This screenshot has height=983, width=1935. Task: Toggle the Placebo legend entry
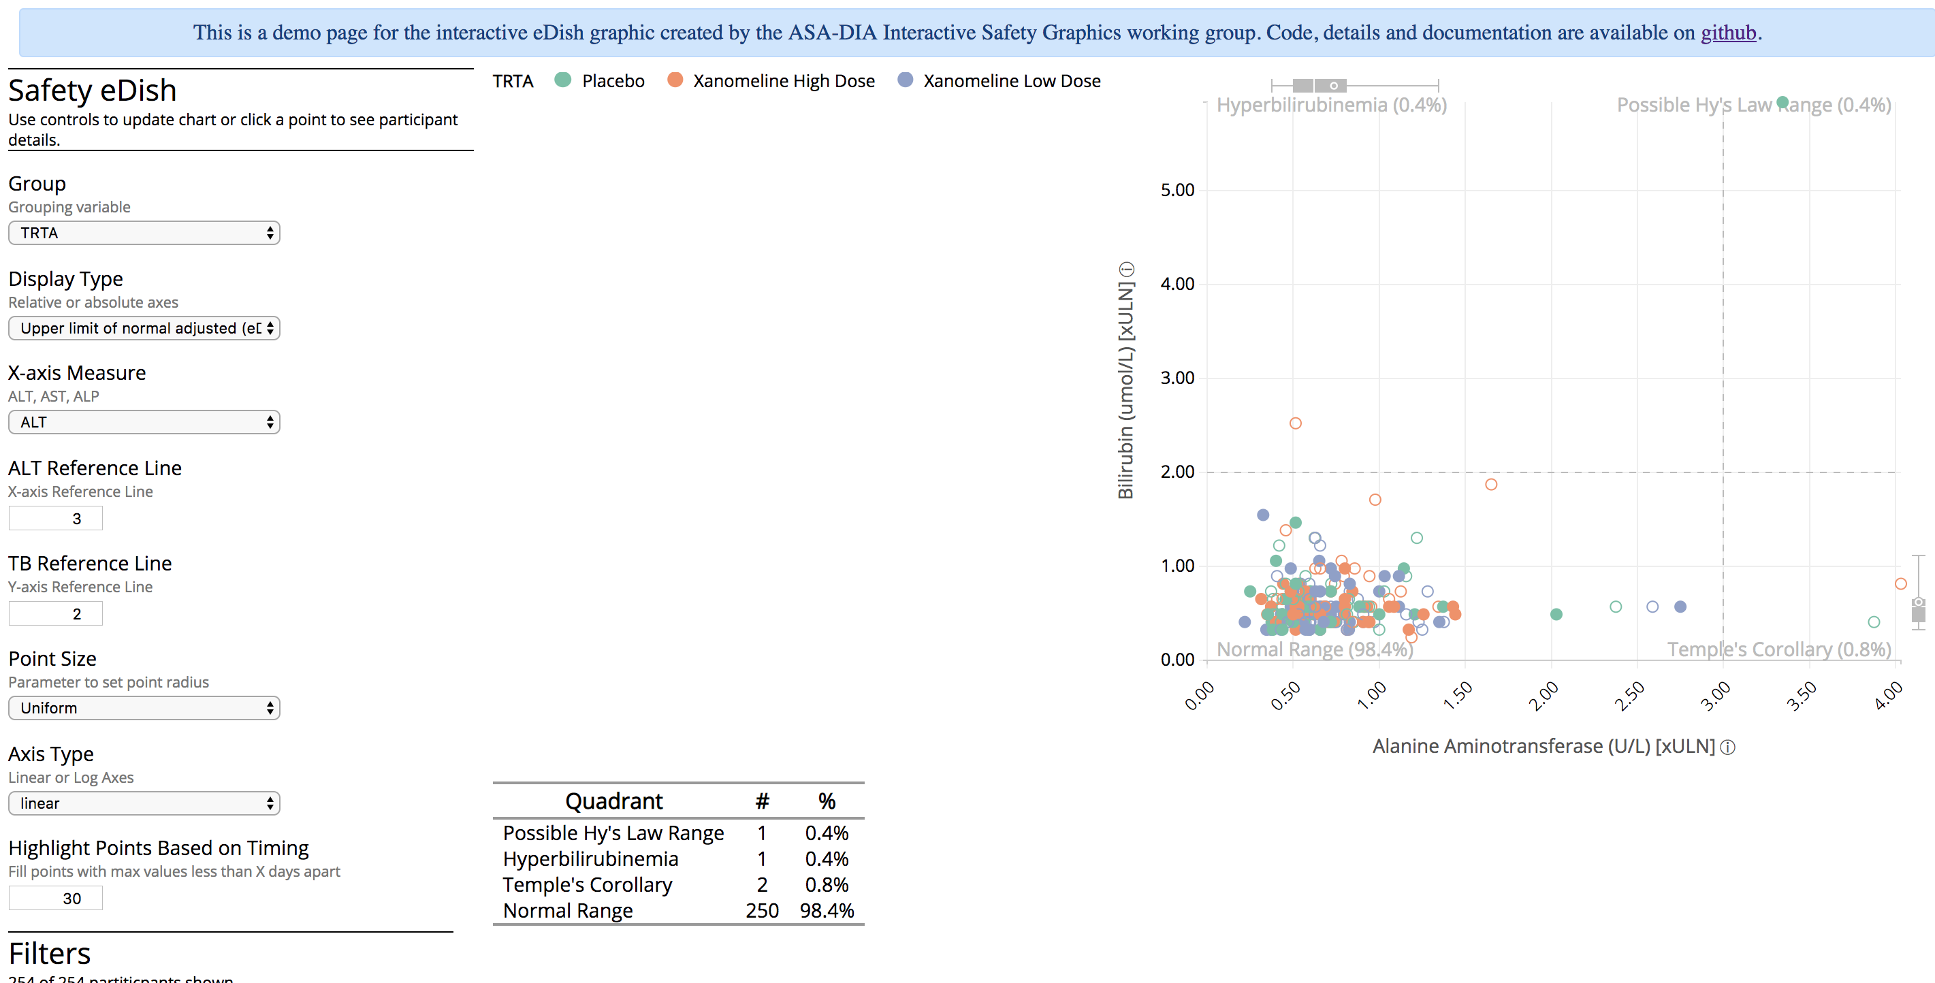pyautogui.click(x=612, y=80)
